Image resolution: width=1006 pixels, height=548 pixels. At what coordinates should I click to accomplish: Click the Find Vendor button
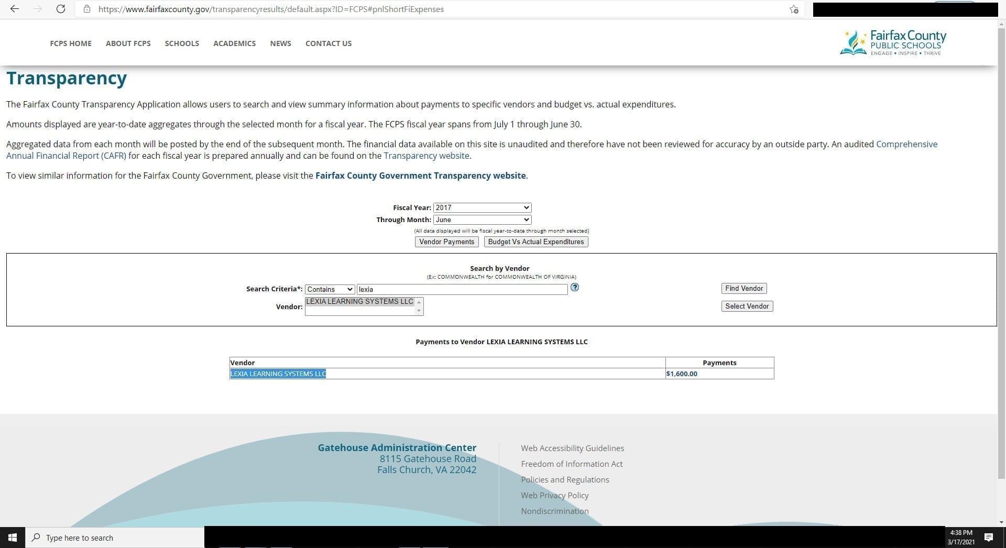point(744,288)
